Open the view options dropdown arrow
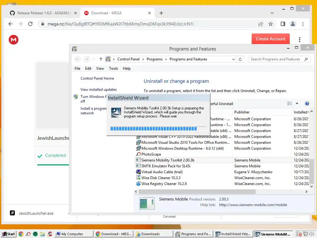317x238 pixels. click(x=297, y=104)
